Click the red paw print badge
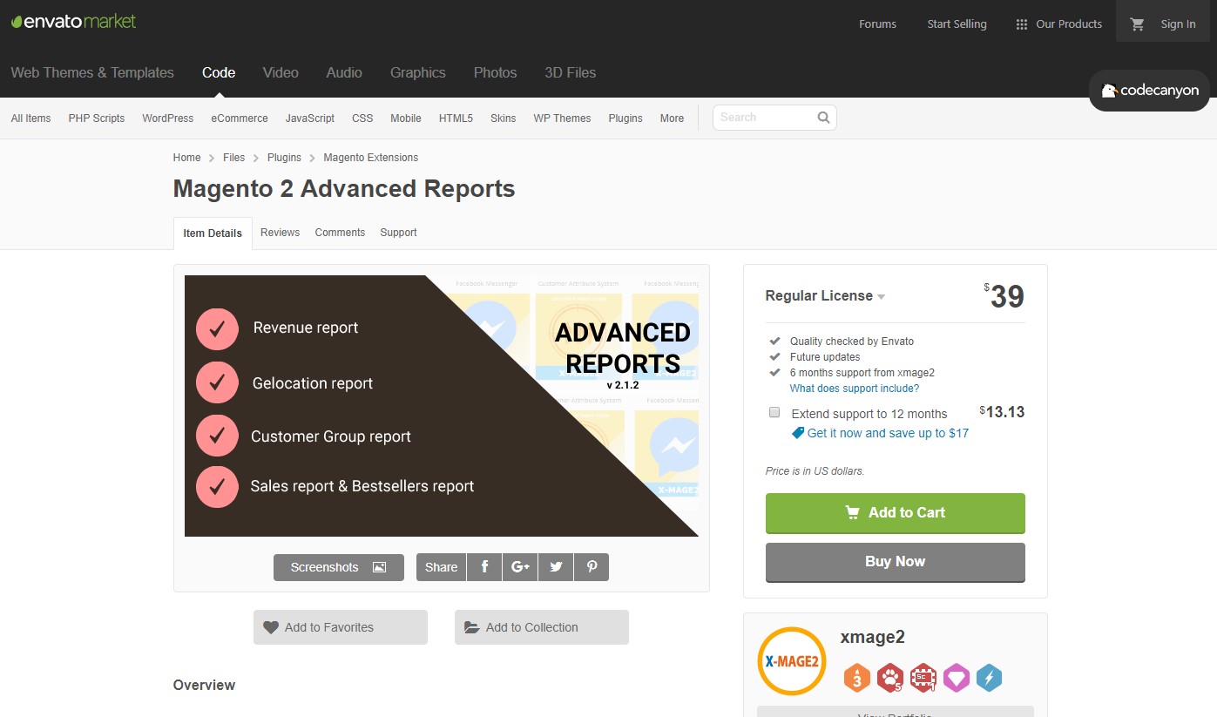The width and height of the screenshot is (1217, 717). click(889, 678)
